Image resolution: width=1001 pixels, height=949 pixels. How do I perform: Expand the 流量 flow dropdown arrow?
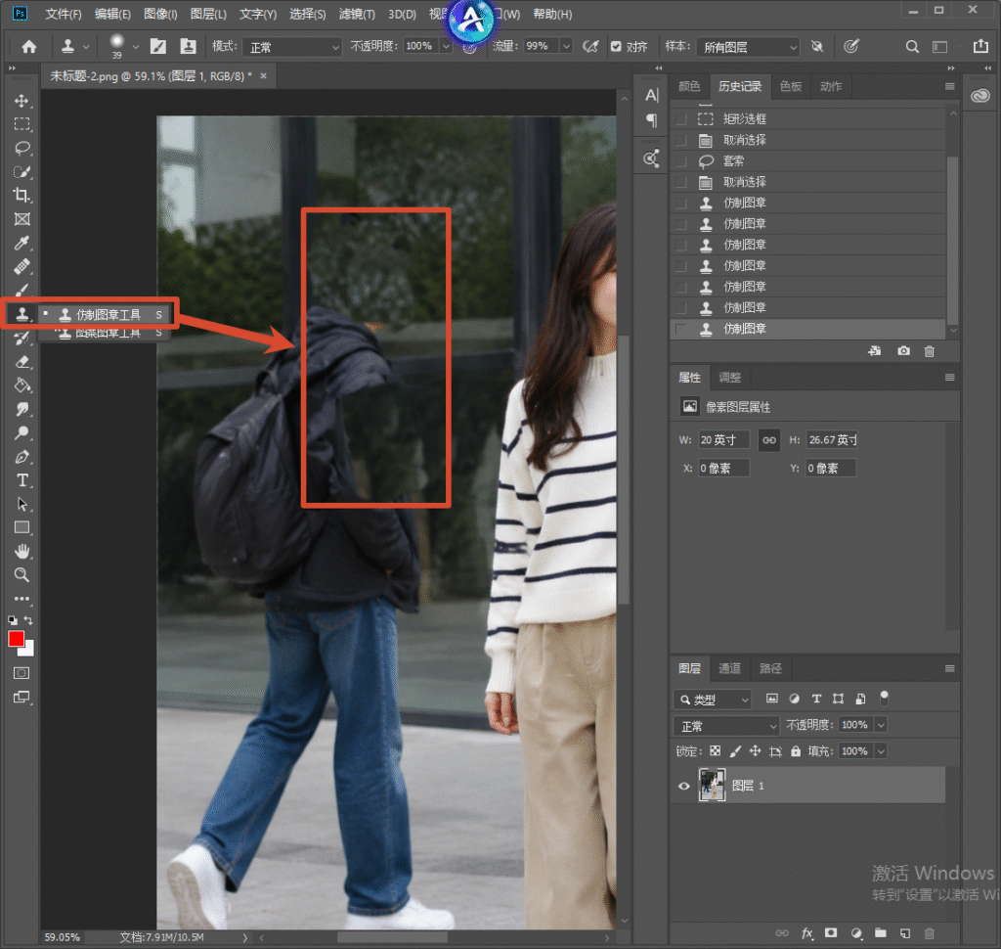[566, 46]
